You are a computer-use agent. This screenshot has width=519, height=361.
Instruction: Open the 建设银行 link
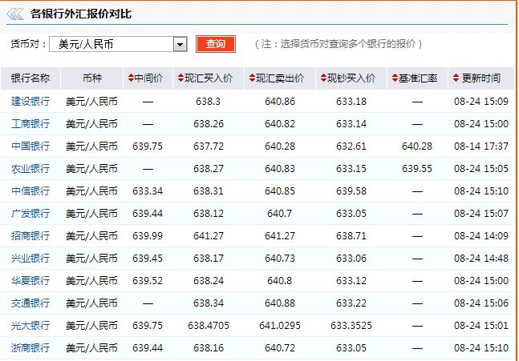click(30, 102)
